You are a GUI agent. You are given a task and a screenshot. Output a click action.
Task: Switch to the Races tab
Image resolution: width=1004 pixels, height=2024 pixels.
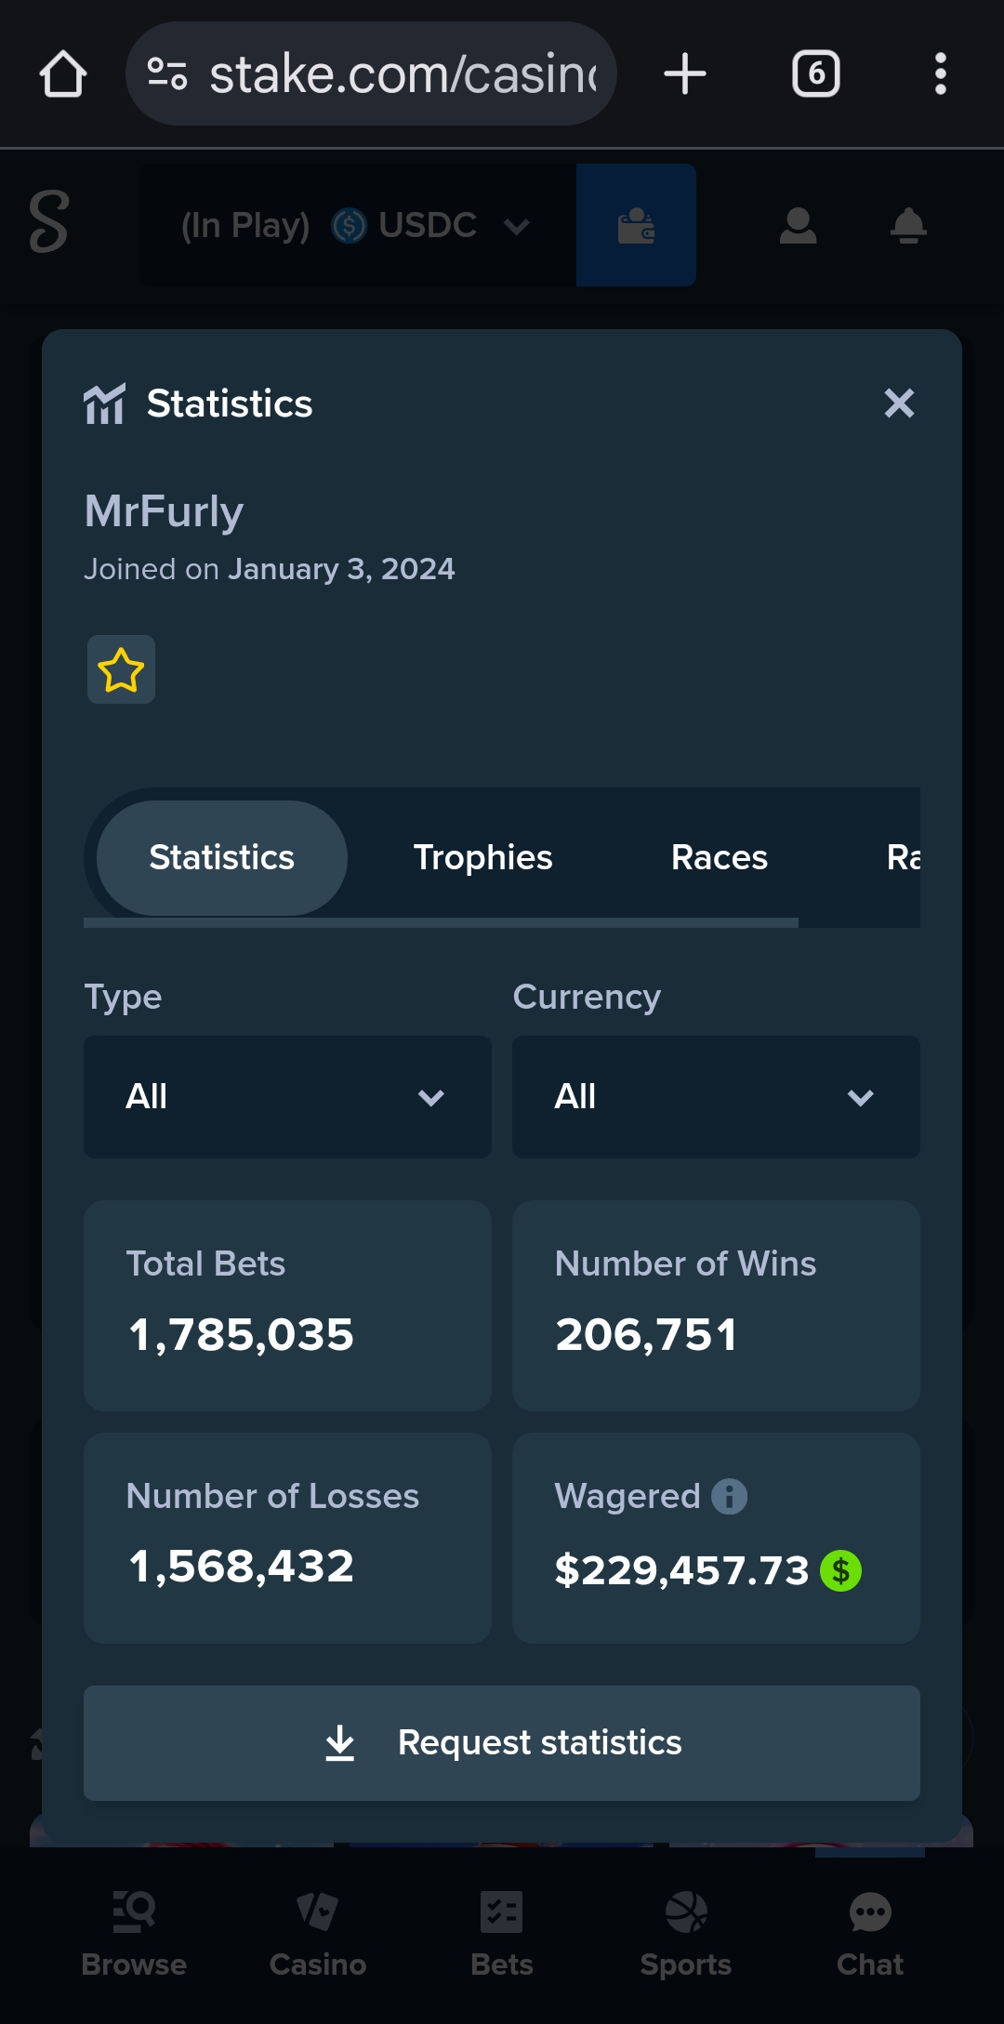719,857
